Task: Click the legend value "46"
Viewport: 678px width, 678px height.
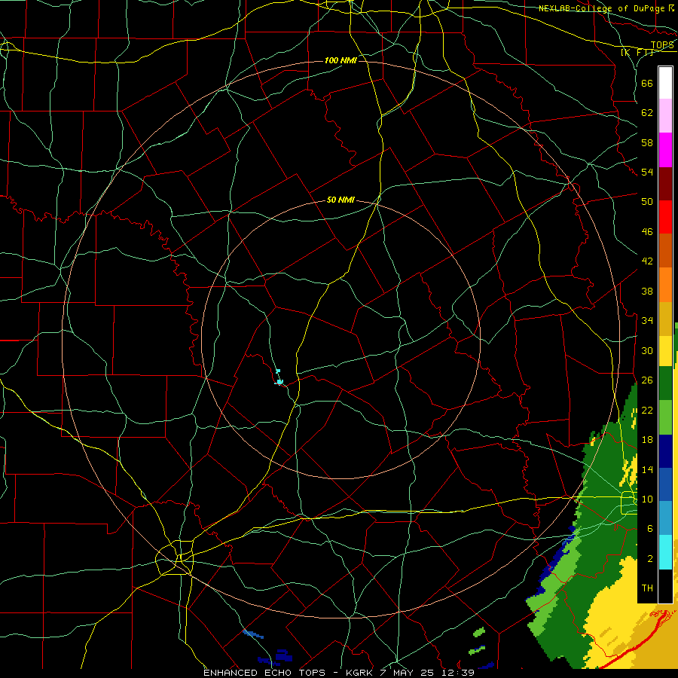Action: click(647, 232)
